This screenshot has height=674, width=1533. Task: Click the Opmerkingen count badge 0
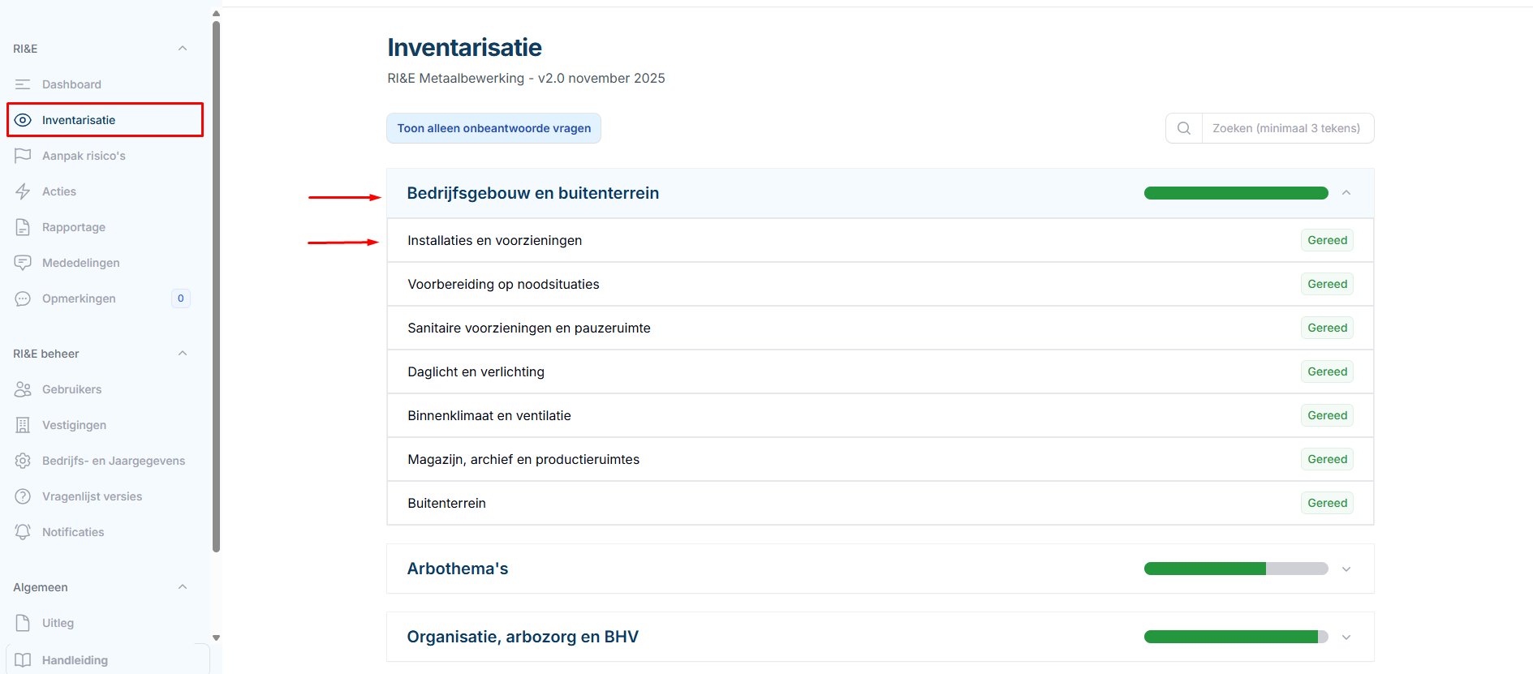[181, 298]
